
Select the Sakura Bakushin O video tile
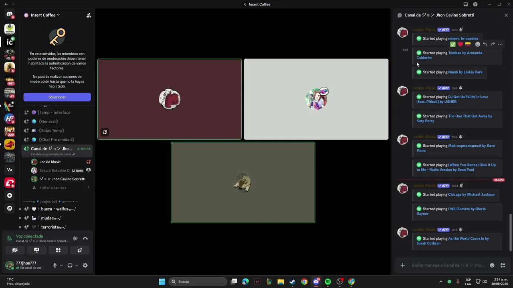coord(316,99)
